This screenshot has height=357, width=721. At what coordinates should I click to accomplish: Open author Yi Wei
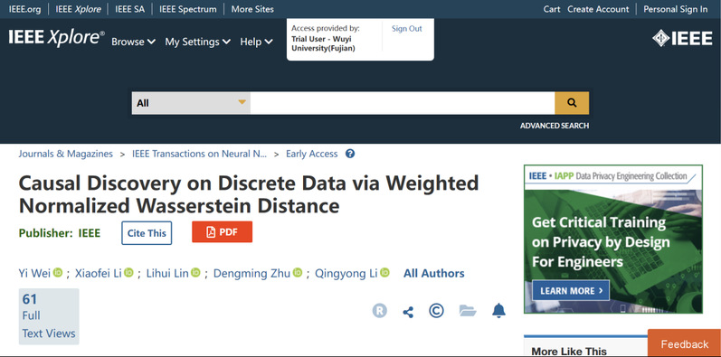34,273
